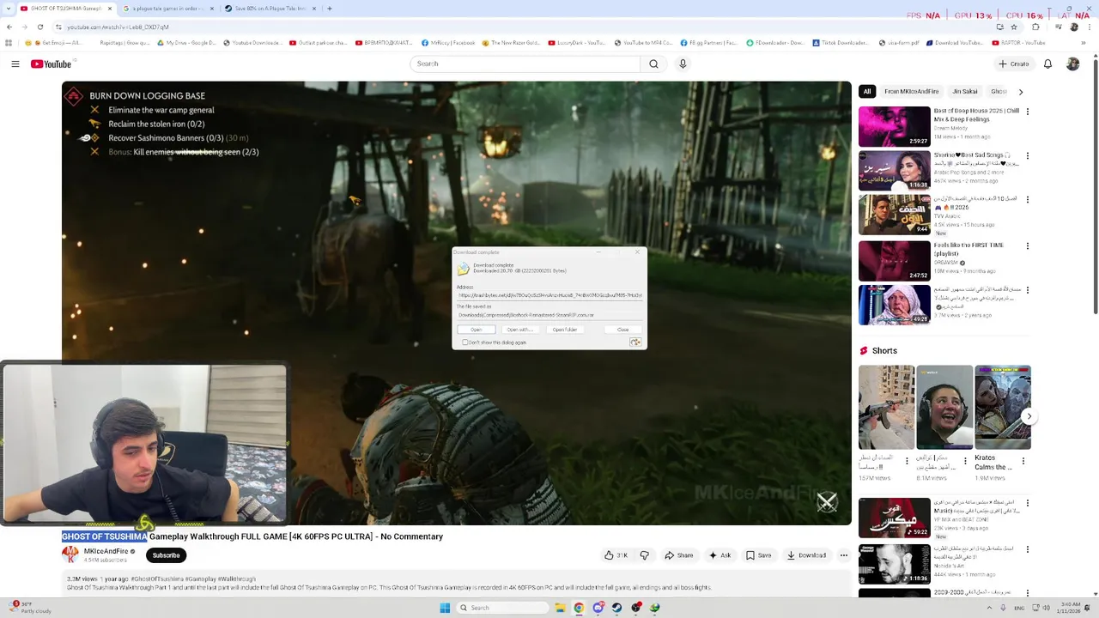Click Open in the Download complete dialog
This screenshot has width=1099, height=618.
tap(476, 330)
